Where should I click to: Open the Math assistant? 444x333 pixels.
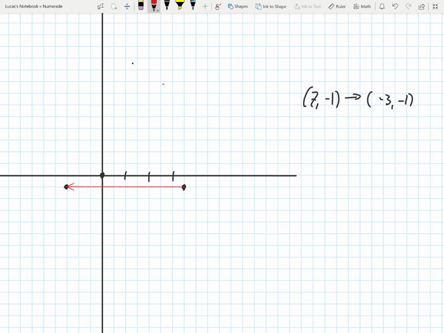click(x=362, y=6)
